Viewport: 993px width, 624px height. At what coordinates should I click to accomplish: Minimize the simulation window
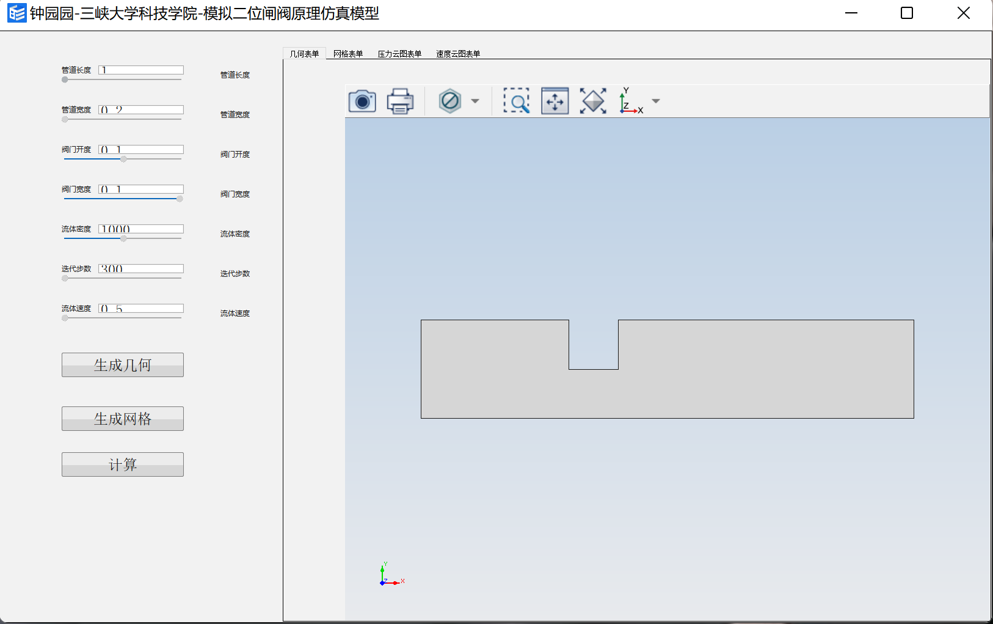(851, 13)
